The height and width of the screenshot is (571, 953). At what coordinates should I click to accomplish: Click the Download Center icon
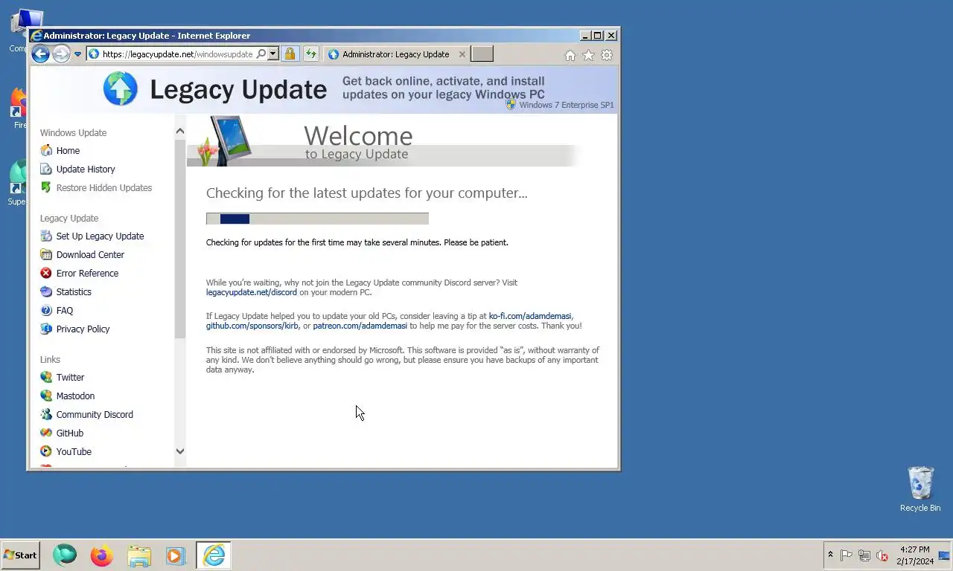coord(46,254)
